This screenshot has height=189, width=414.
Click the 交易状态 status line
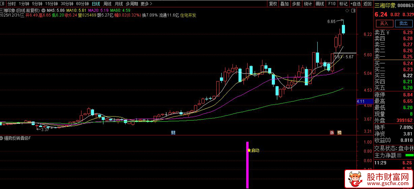coord(394,149)
